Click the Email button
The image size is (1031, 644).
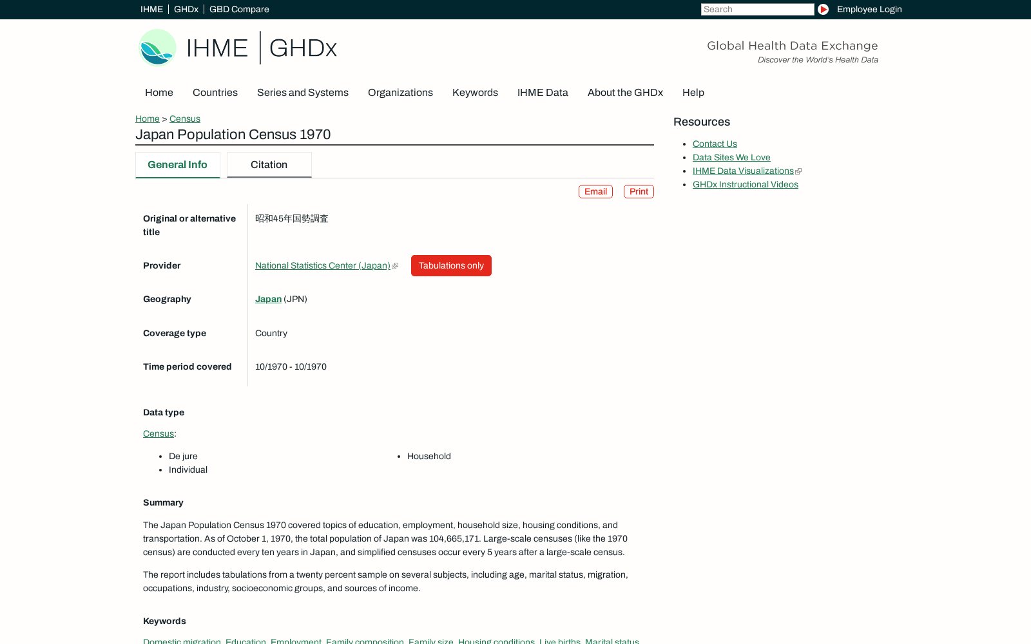[x=595, y=192]
